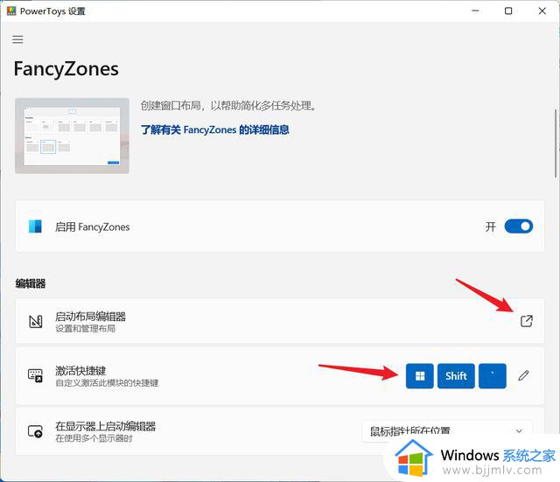This screenshot has width=560, height=482.
Task: Open FancyZones detailed info link
Action: 214,129
